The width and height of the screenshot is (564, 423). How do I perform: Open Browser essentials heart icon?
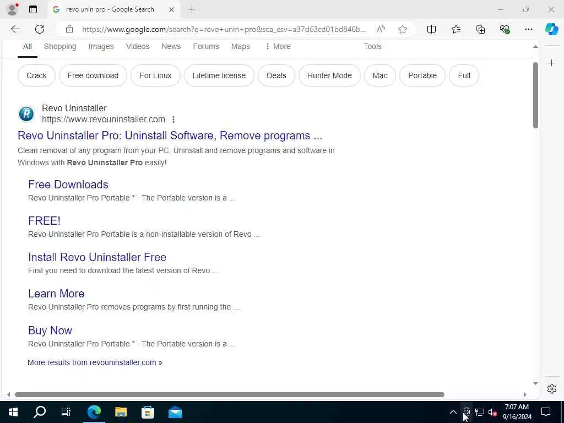[x=505, y=29]
